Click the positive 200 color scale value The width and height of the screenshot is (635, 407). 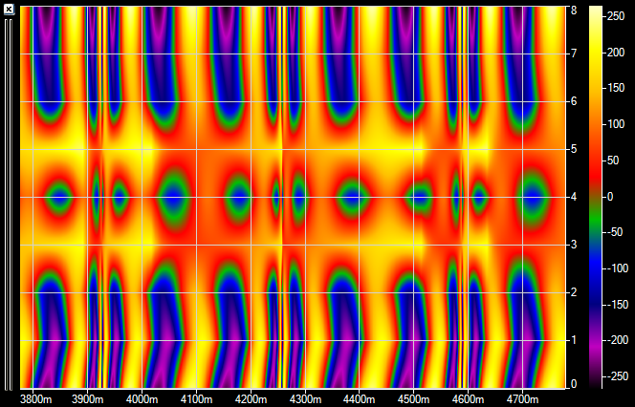pos(616,53)
